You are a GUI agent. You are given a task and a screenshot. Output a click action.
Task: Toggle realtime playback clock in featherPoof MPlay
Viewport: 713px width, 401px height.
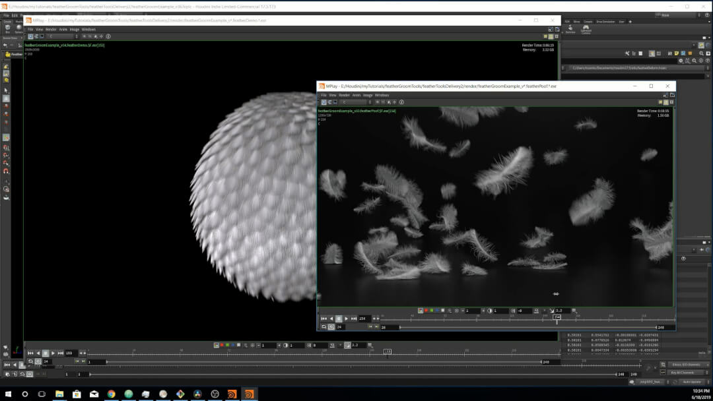point(331,327)
